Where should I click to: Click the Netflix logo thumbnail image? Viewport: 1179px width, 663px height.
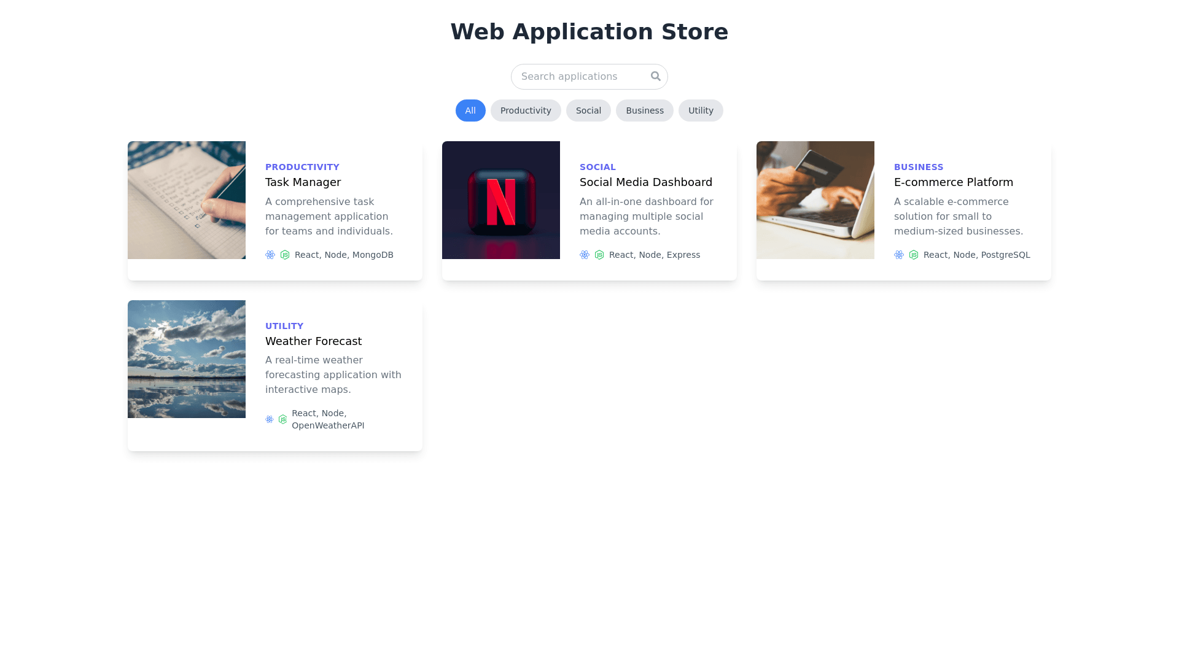pyautogui.click(x=501, y=200)
